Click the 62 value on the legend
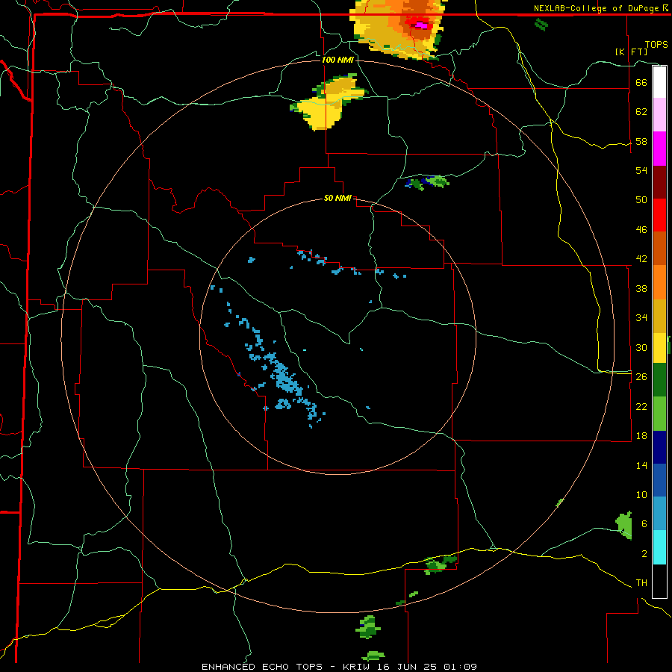The height and width of the screenshot is (672, 672). (641, 112)
